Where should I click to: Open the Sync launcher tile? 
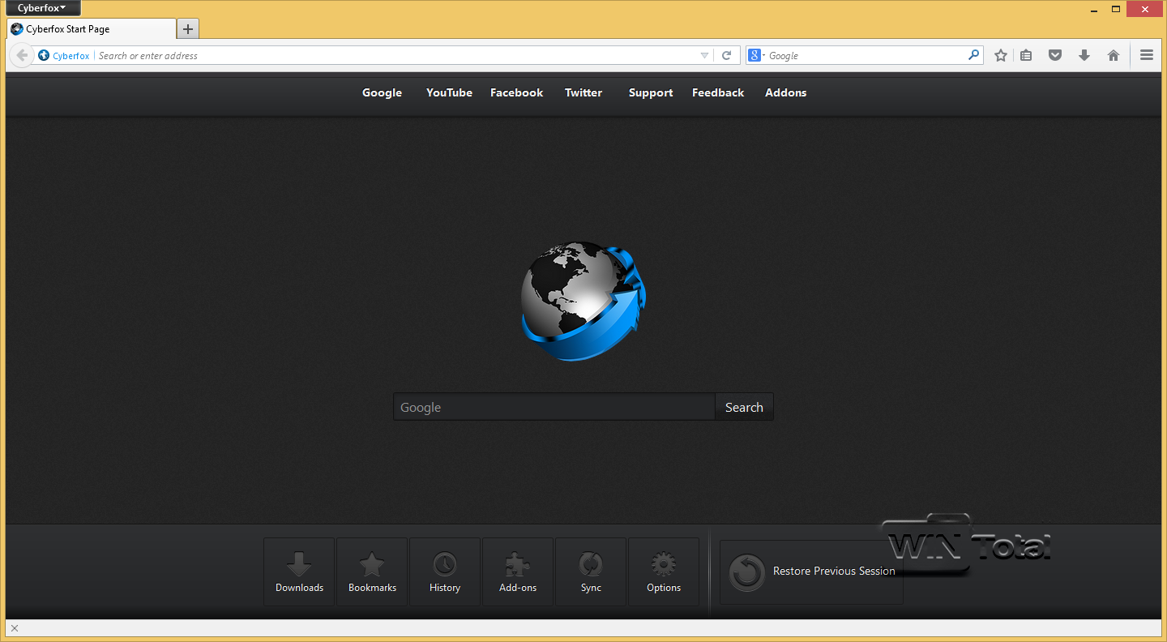click(x=591, y=571)
